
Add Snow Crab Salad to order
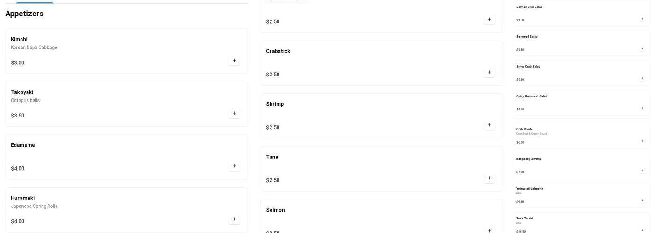(642, 78)
